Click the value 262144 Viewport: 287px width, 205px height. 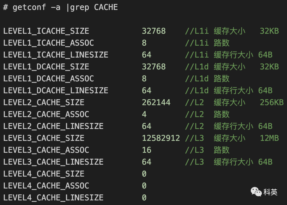click(x=156, y=102)
